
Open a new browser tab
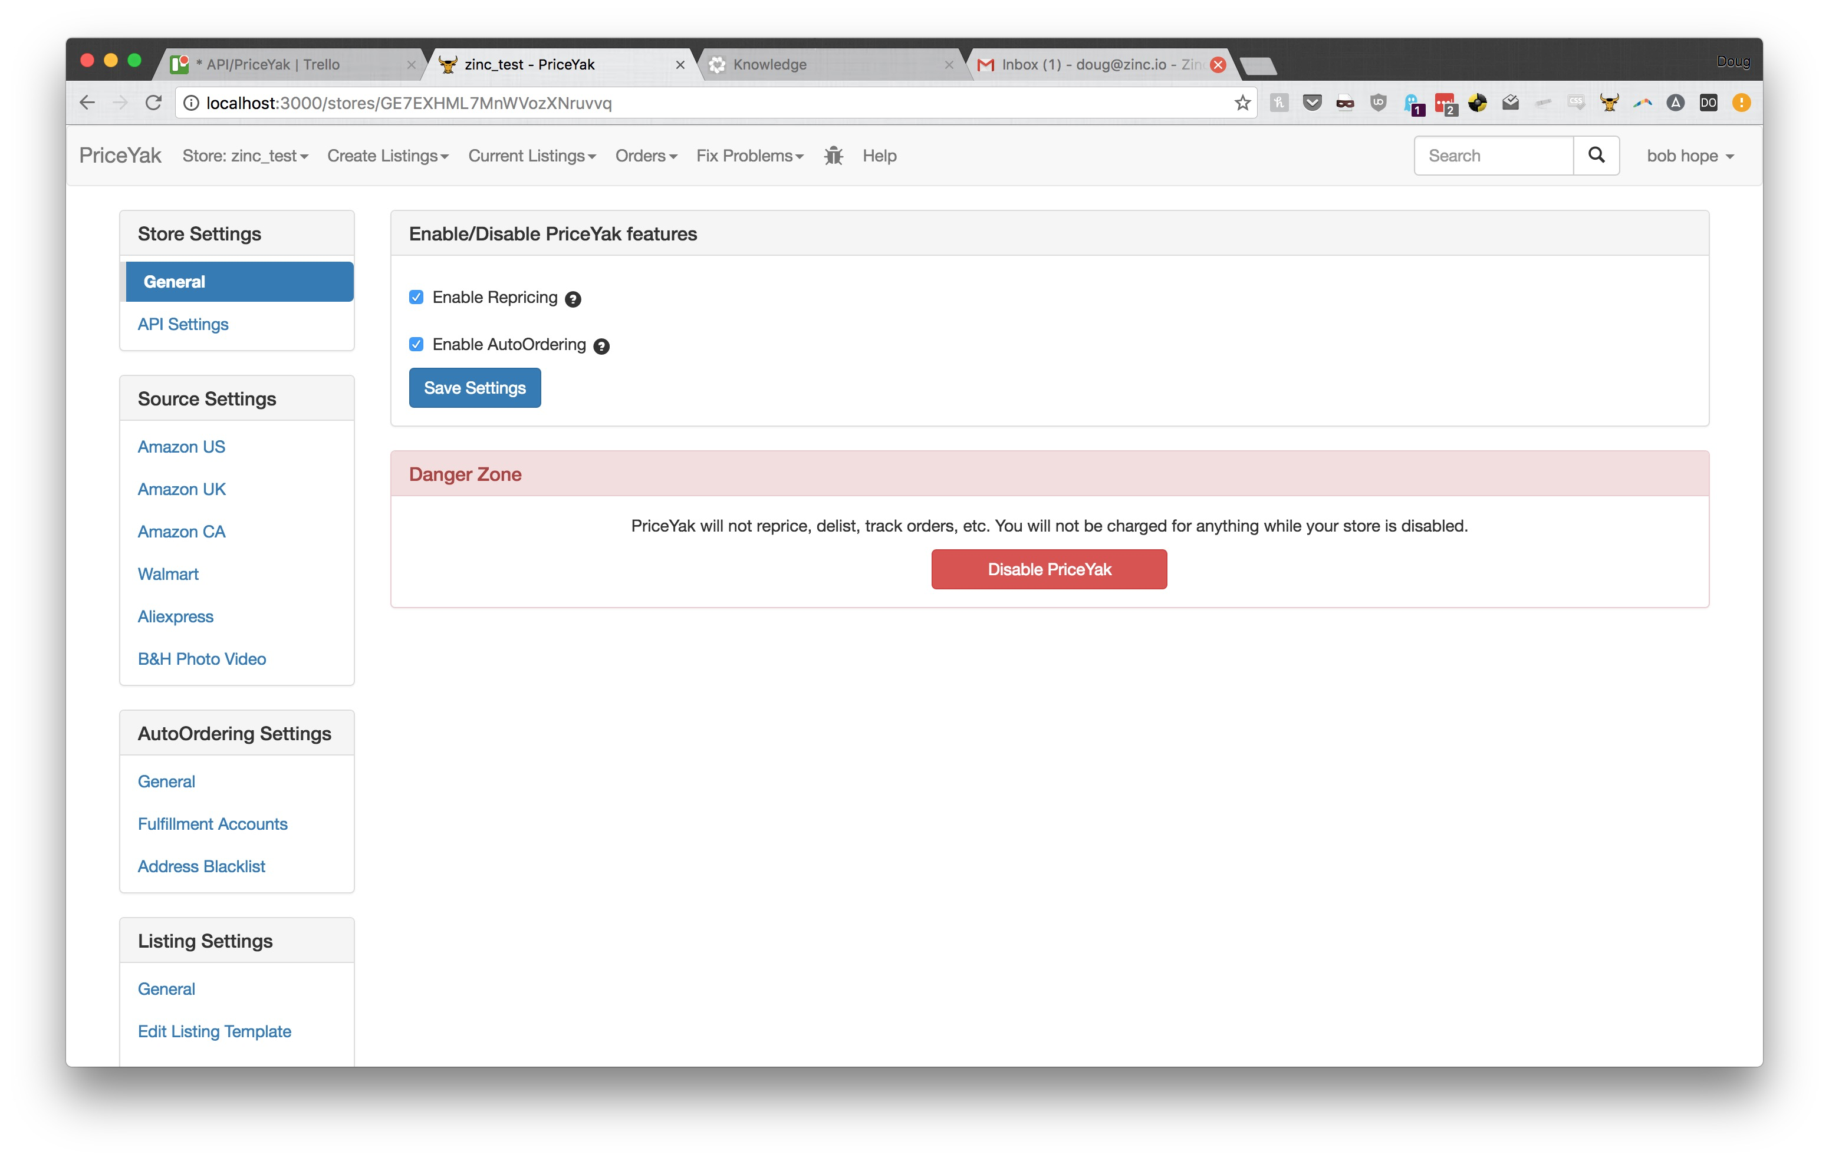pos(1259,67)
